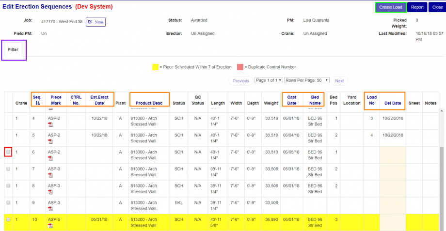Viewport: 446px width, 231px height.
Task: Click status value 'Awarded'
Action: pyautogui.click(x=199, y=20)
